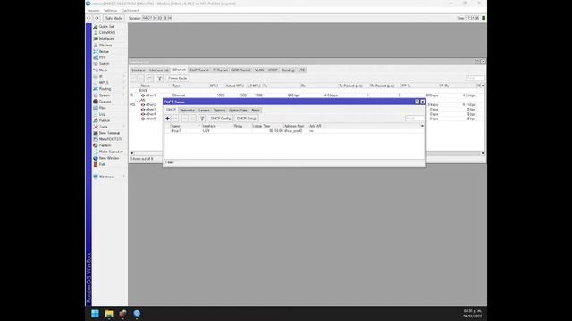Open New Terminal from the sidebar
The image size is (572, 321).
click(x=109, y=133)
